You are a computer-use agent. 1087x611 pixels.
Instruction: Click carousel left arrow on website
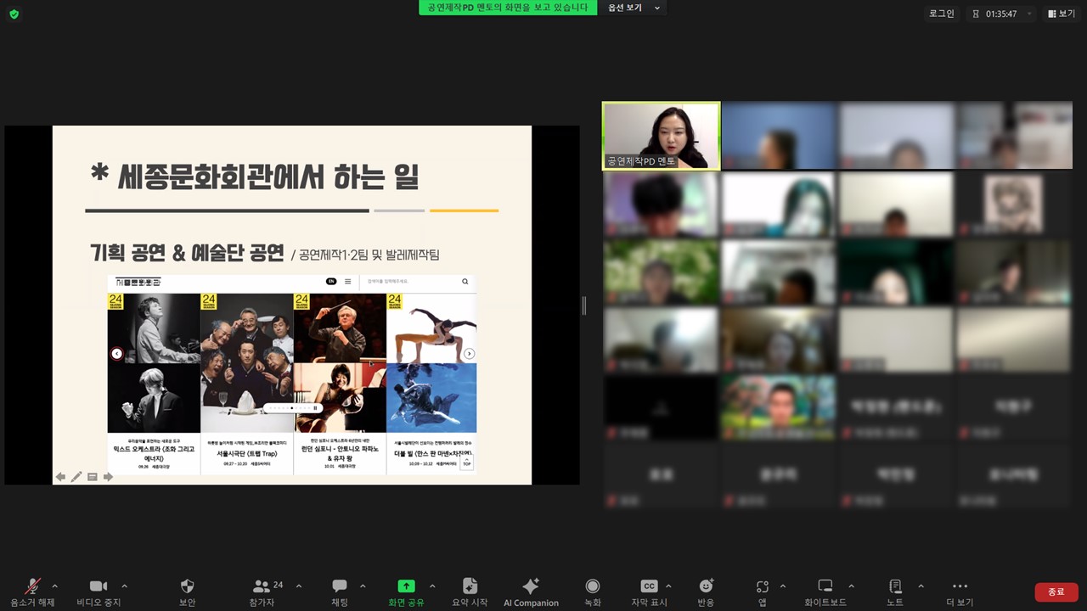[x=117, y=354]
